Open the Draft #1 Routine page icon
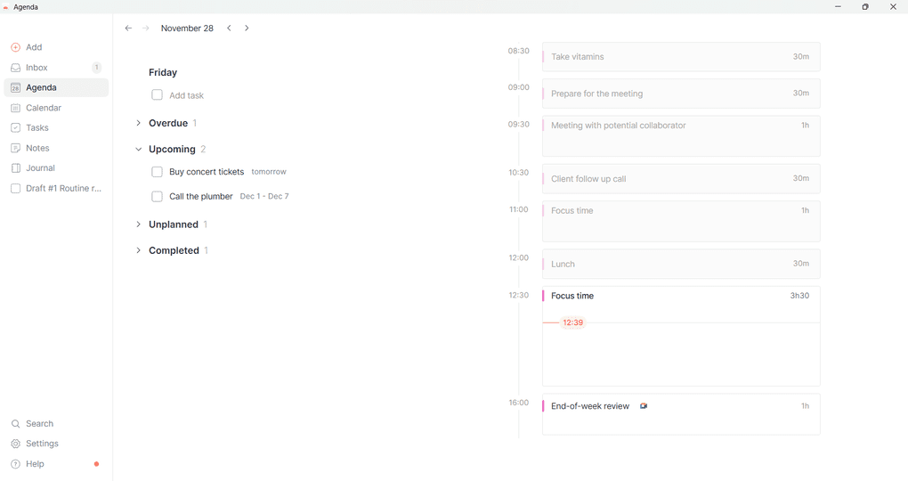Screen dimensions: 908x481 click(16, 188)
